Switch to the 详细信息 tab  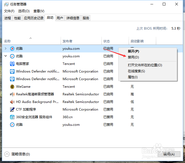point(73,18)
